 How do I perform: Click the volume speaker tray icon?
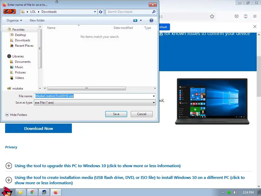(235, 192)
